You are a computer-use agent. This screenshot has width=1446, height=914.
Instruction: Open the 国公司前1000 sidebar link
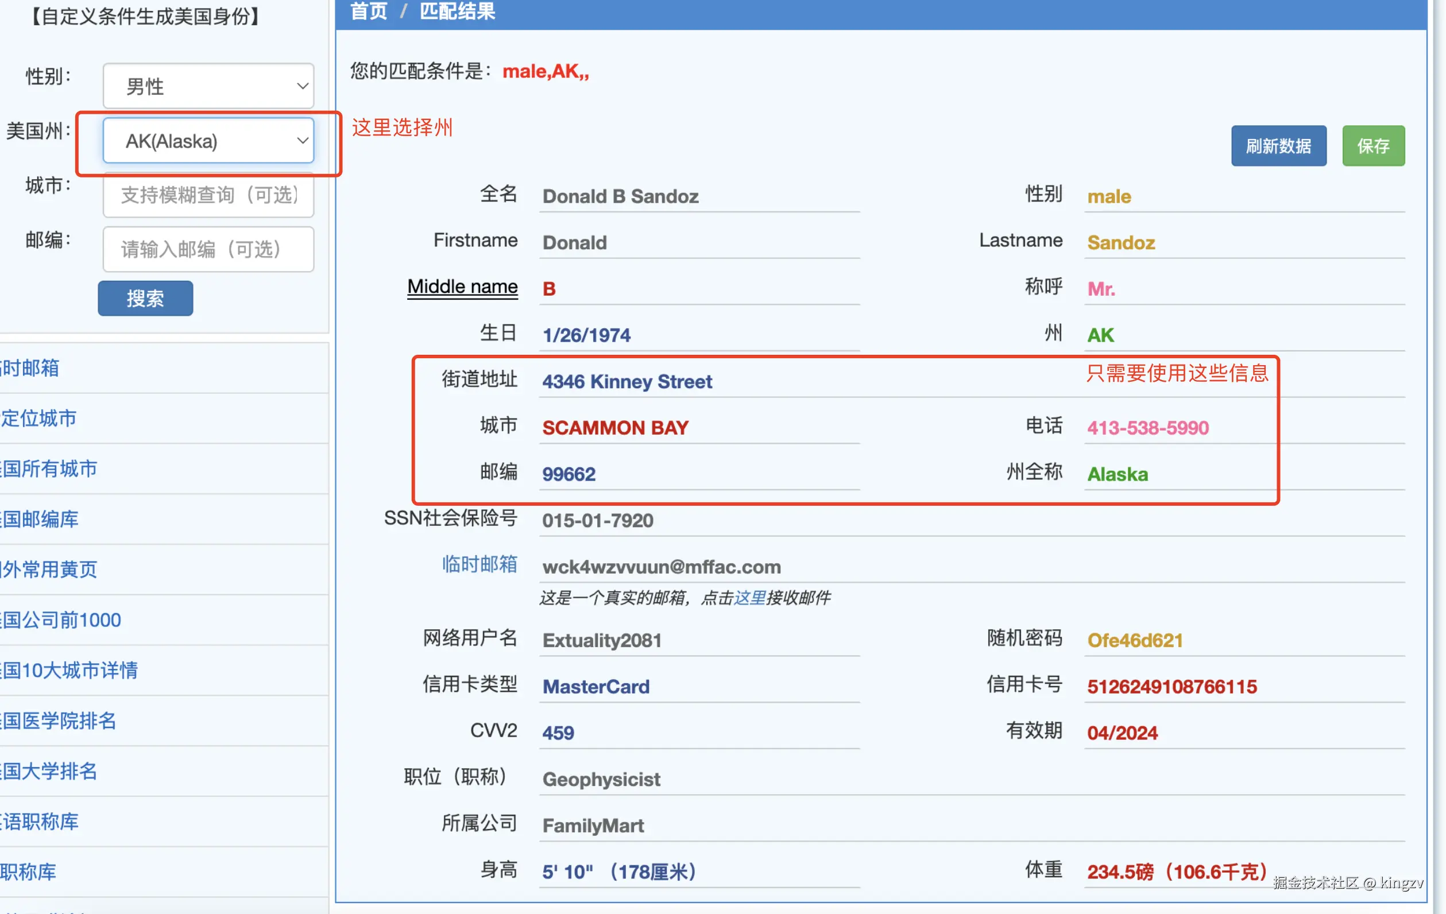pos(61,619)
